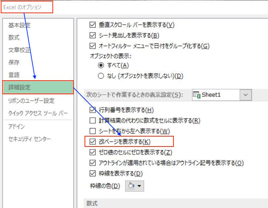Click the オブジェクトの表示 label

point(111,56)
